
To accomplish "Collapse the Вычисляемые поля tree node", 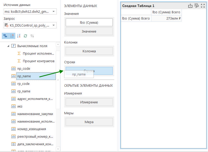I will click(x=8, y=46).
